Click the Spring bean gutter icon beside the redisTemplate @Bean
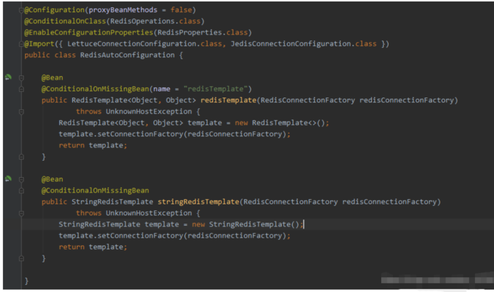 coord(8,77)
